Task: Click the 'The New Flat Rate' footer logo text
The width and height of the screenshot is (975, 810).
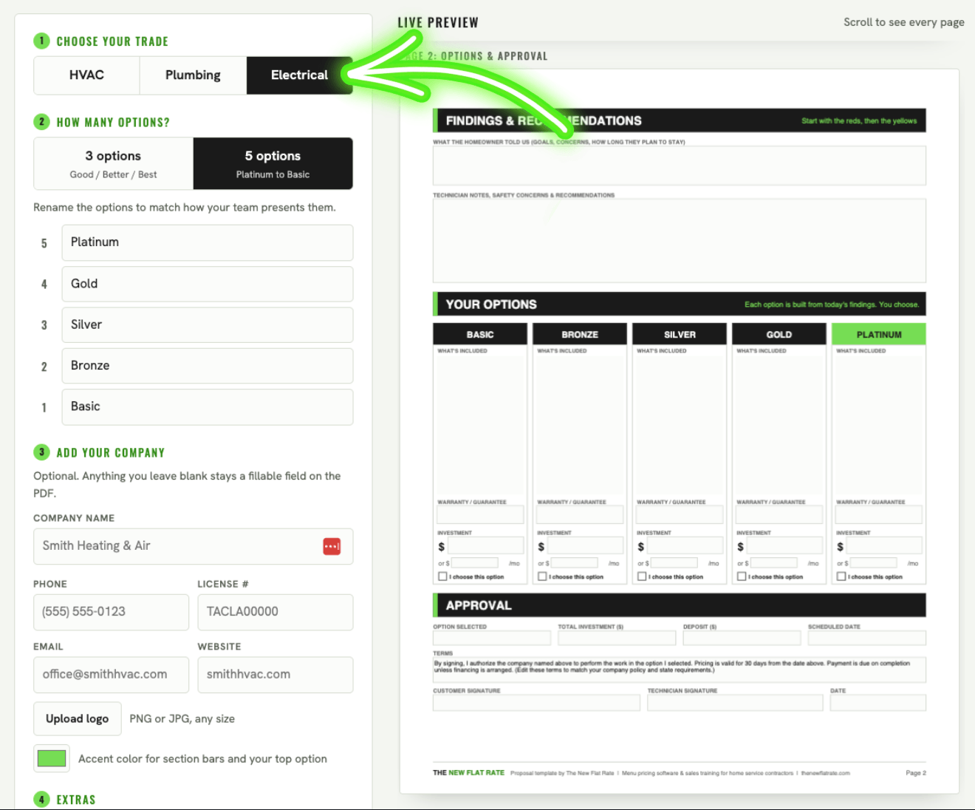Action: 468,773
